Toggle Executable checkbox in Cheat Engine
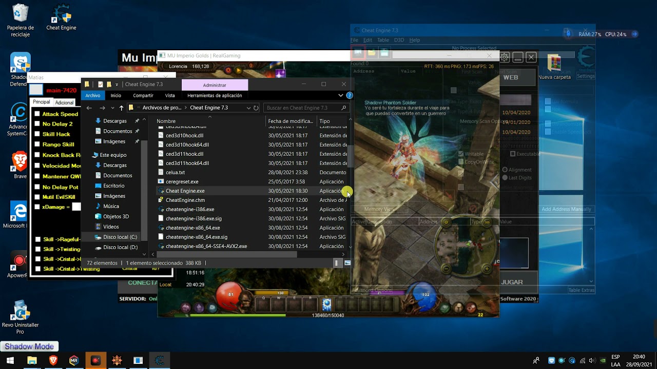The height and width of the screenshot is (369, 657). [513, 154]
